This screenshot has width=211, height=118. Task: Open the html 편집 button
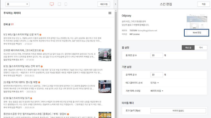click(x=197, y=33)
